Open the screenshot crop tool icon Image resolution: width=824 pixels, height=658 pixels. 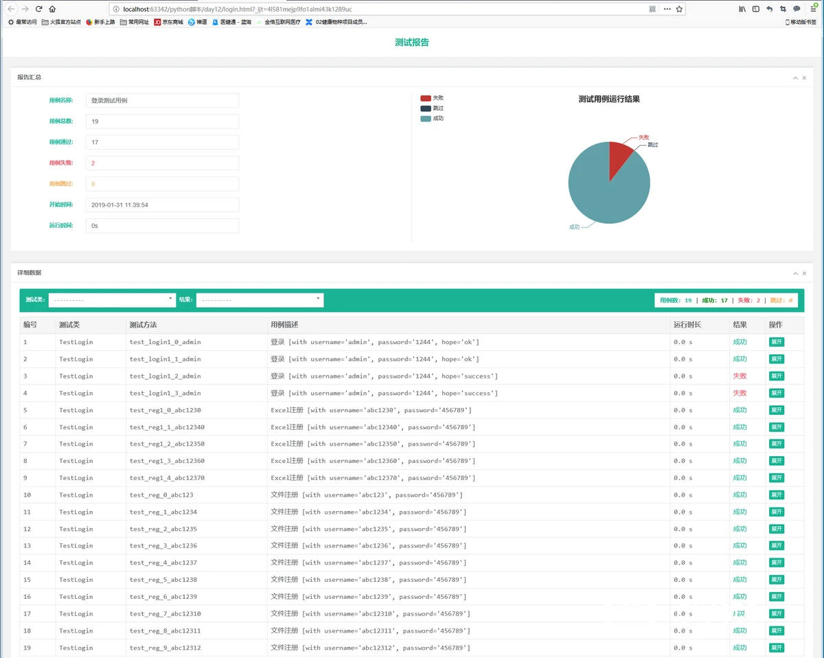click(x=783, y=9)
